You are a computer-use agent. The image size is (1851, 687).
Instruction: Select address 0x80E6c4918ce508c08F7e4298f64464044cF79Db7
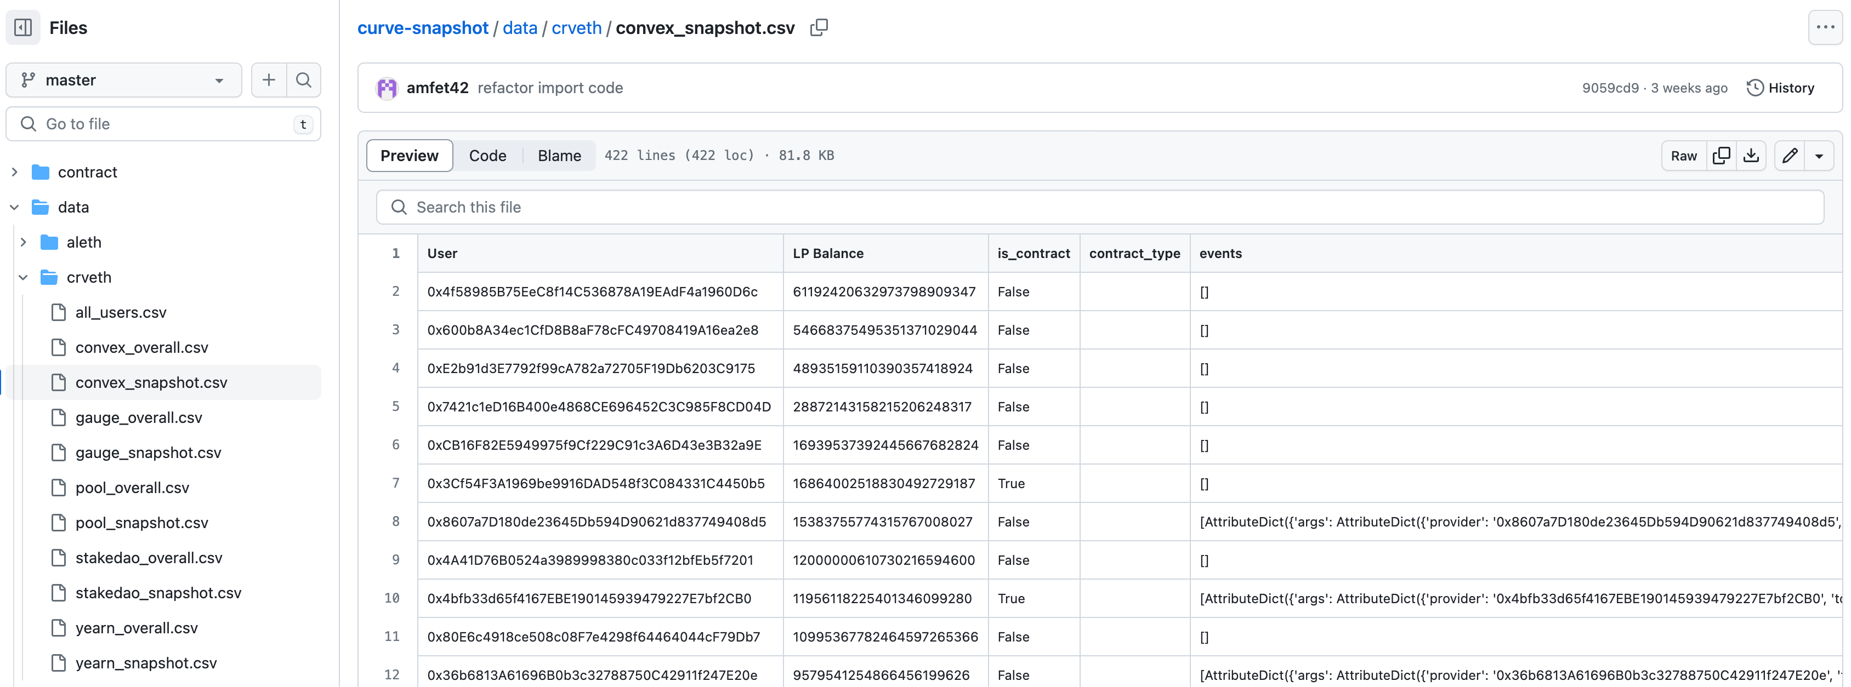[x=594, y=637]
